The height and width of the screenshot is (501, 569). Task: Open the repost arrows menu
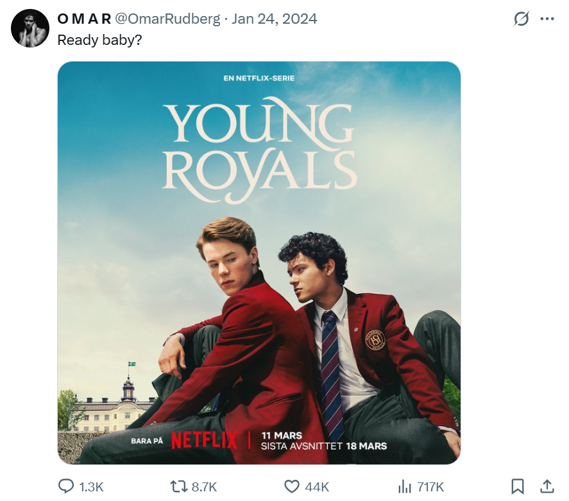(178, 487)
